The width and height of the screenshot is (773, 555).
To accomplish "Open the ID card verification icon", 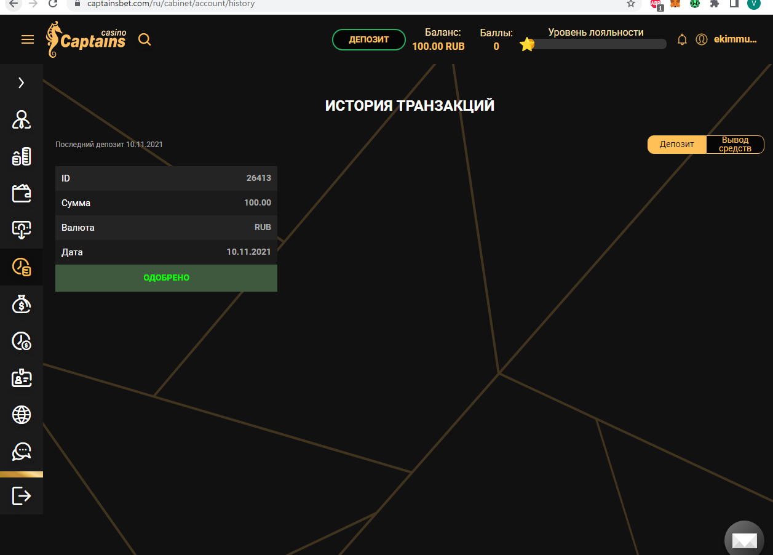I will 22,378.
